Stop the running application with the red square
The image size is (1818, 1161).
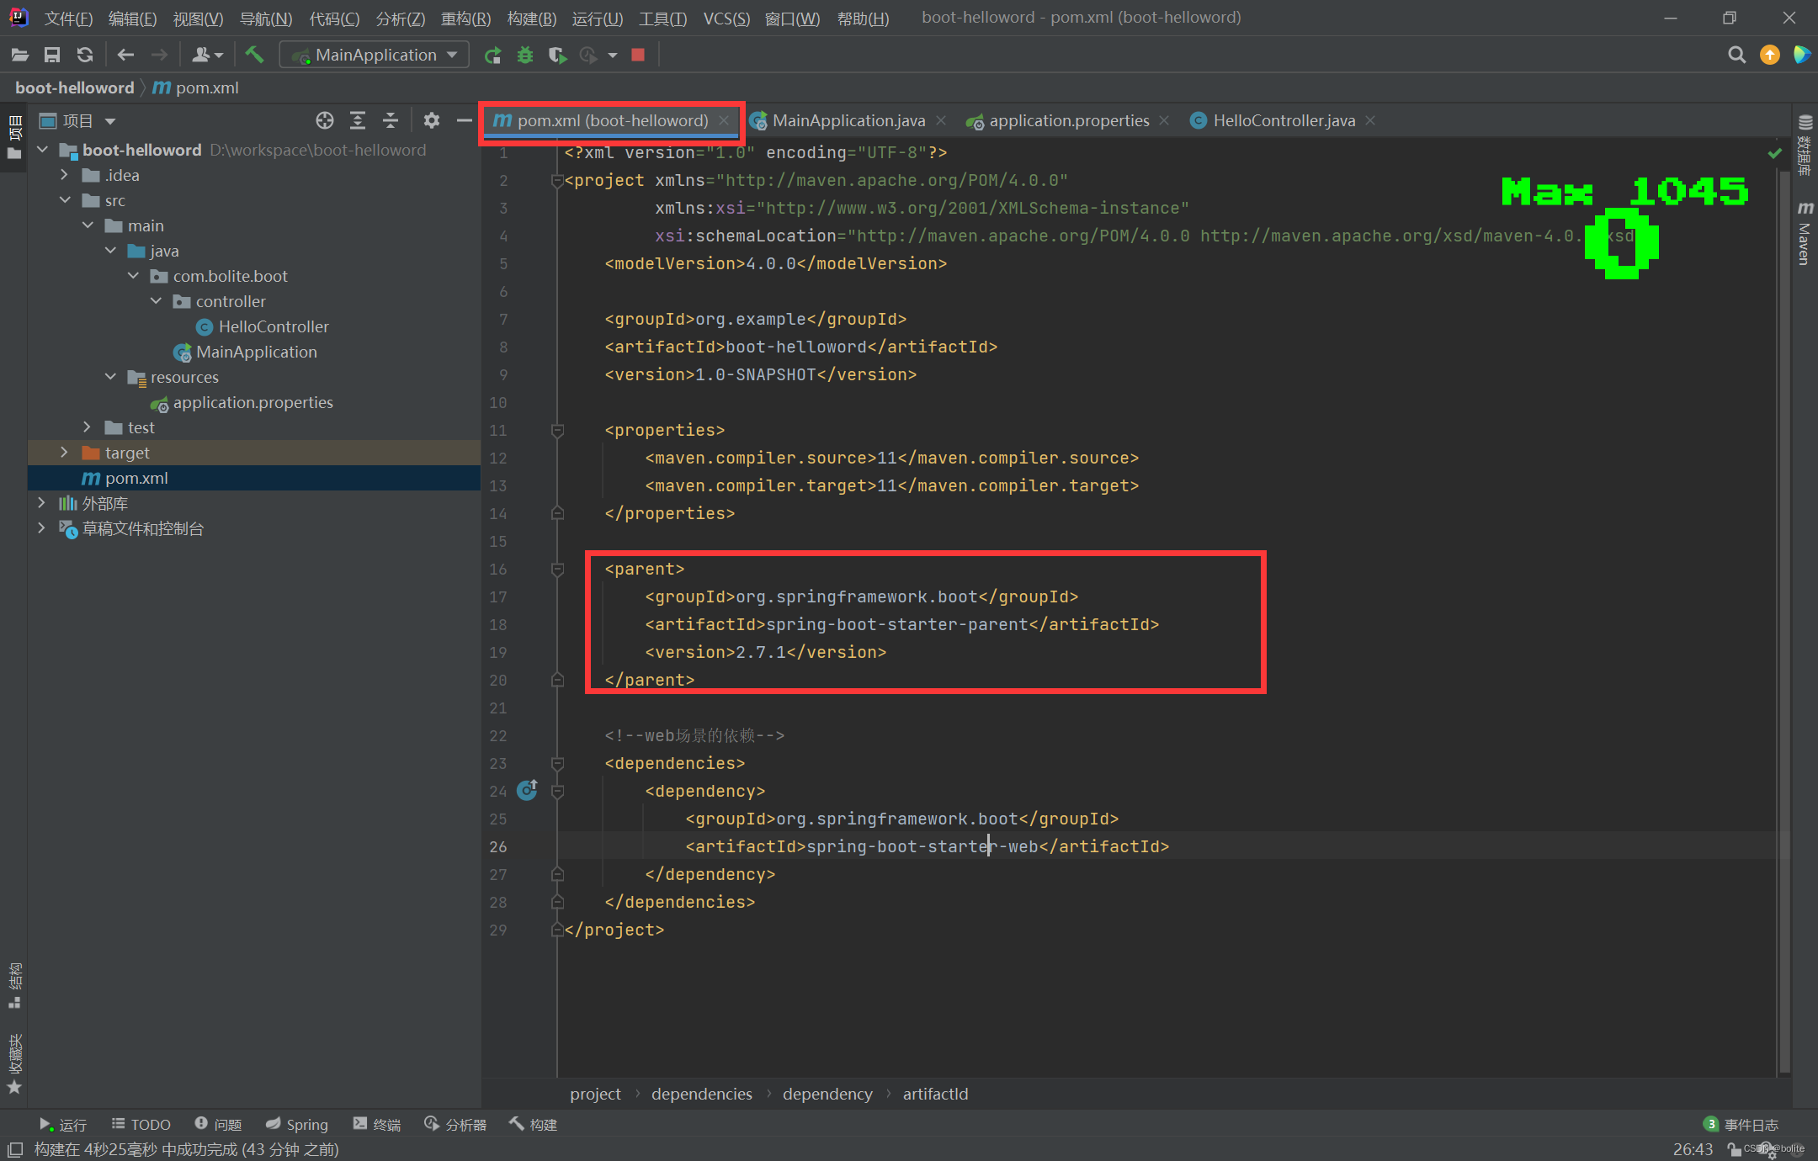click(x=638, y=55)
